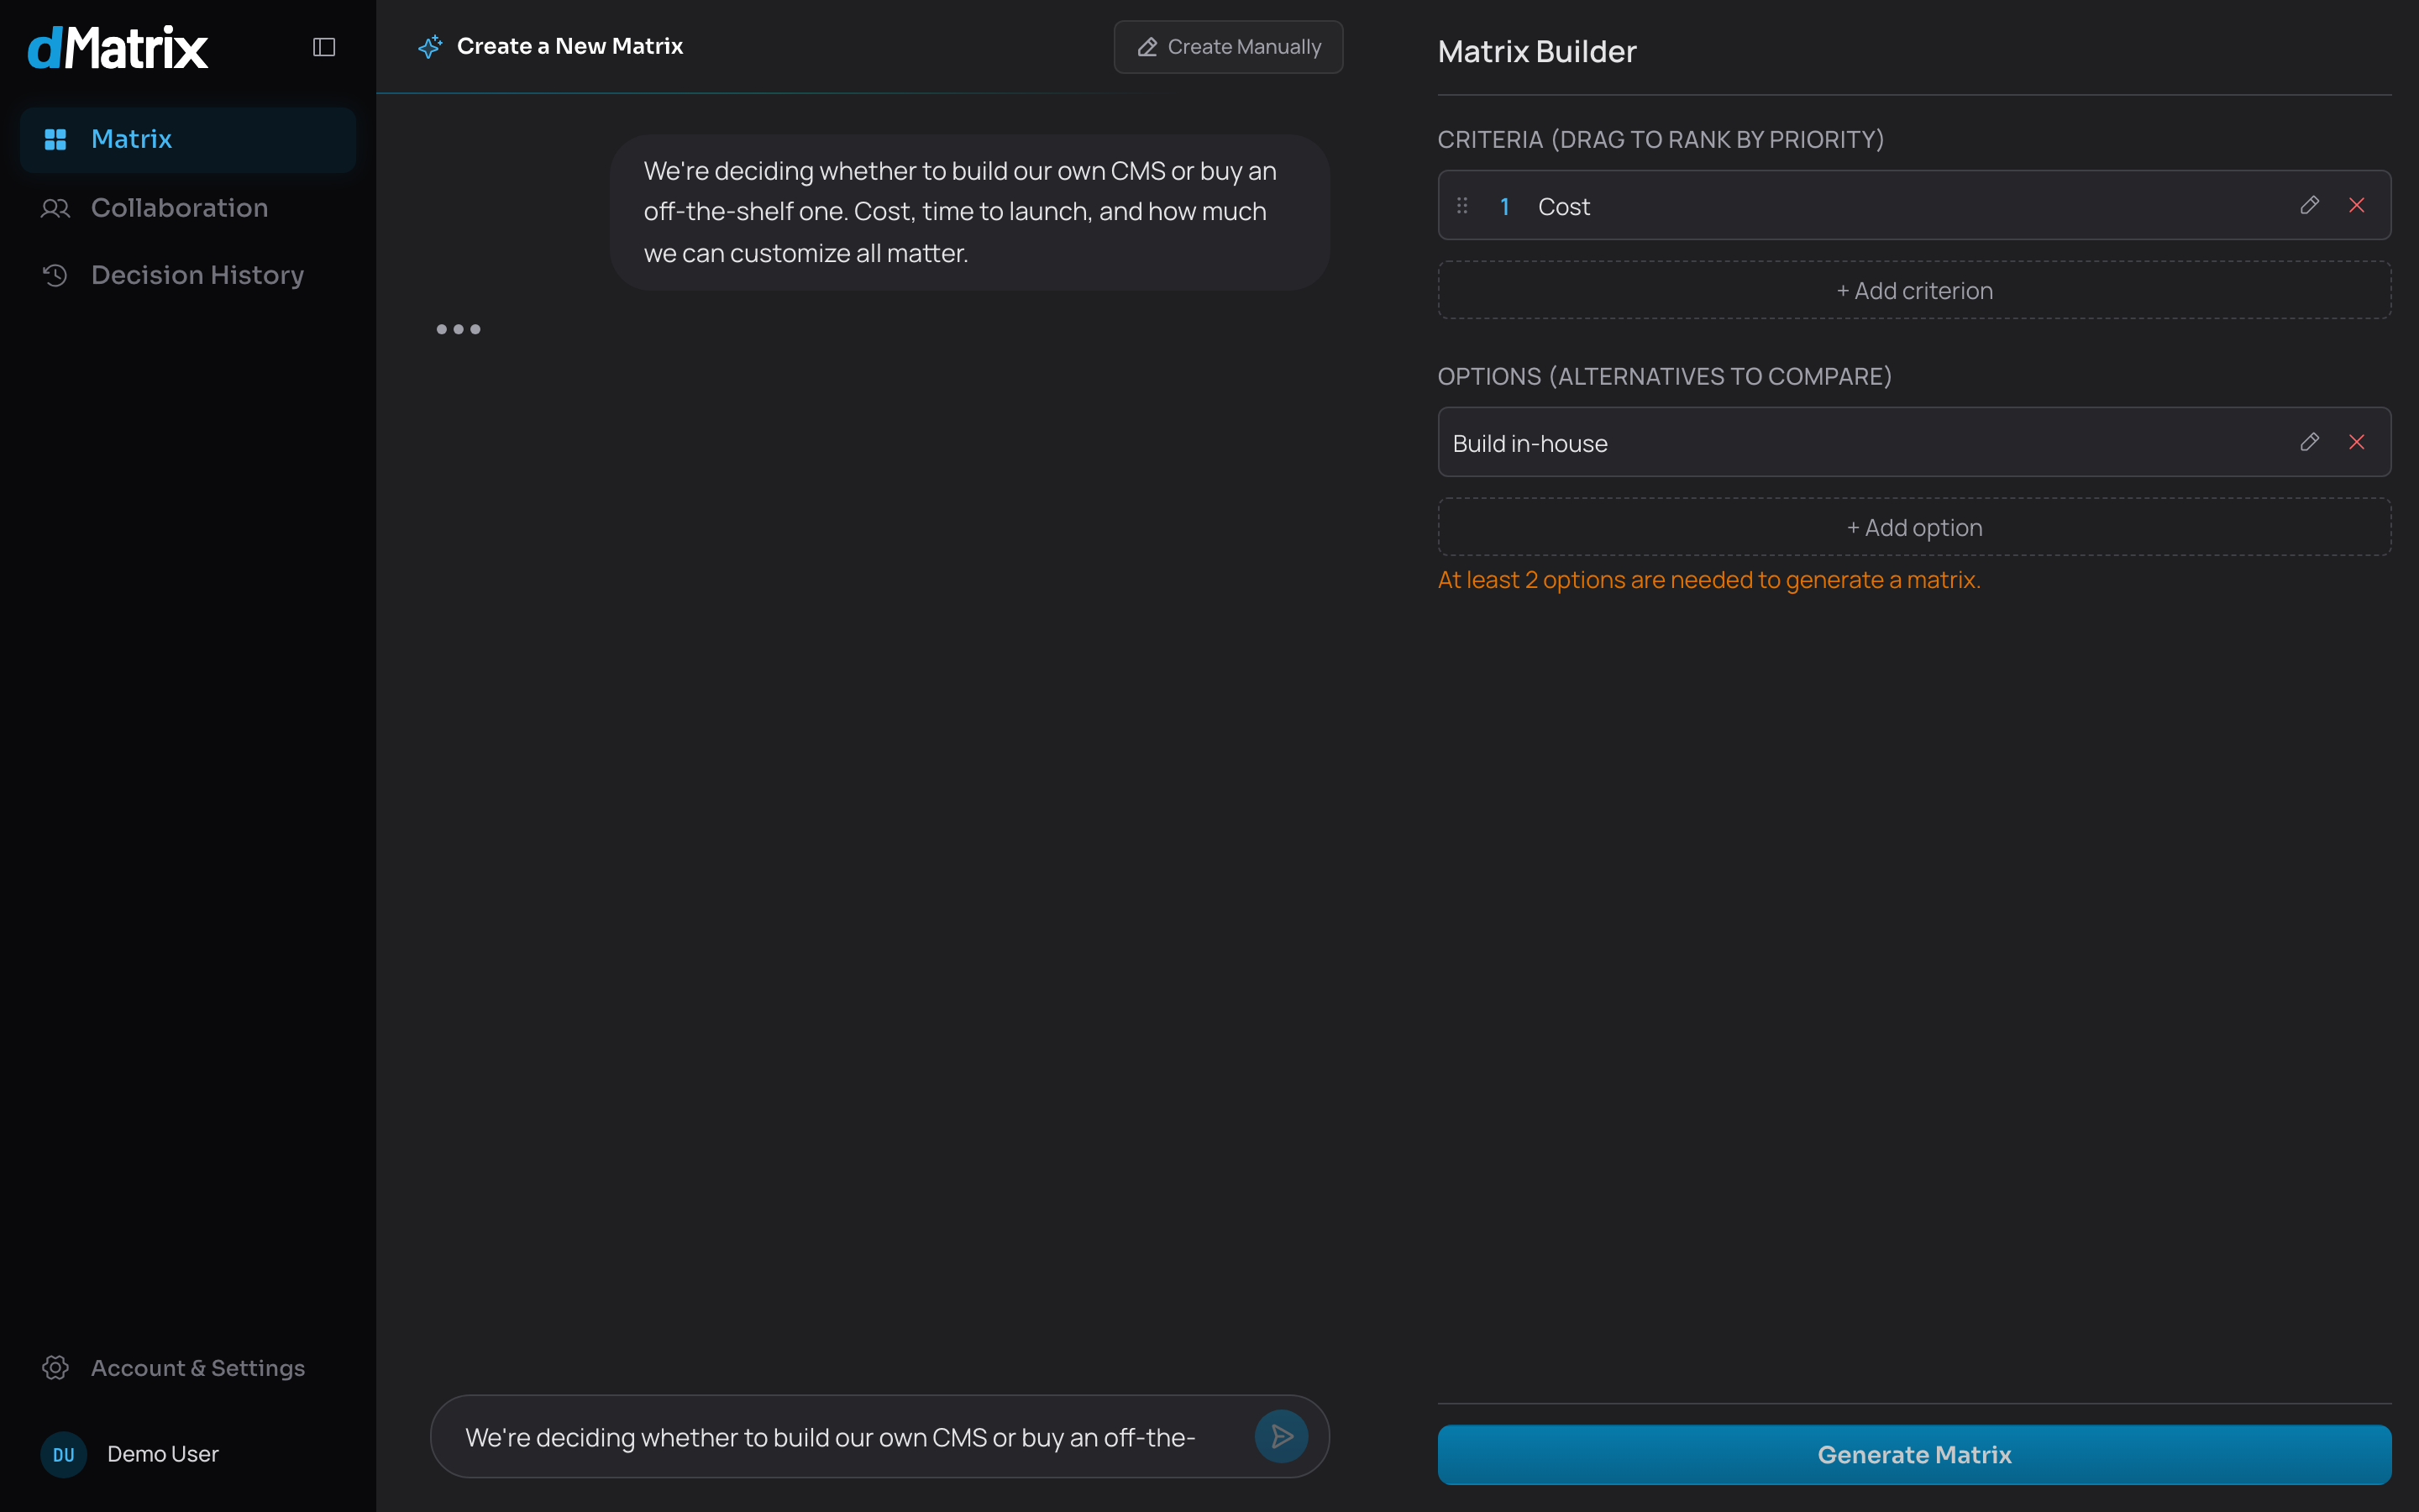Viewport: 2419px width, 1512px height.
Task: Click the DU avatar badge
Action: point(63,1454)
